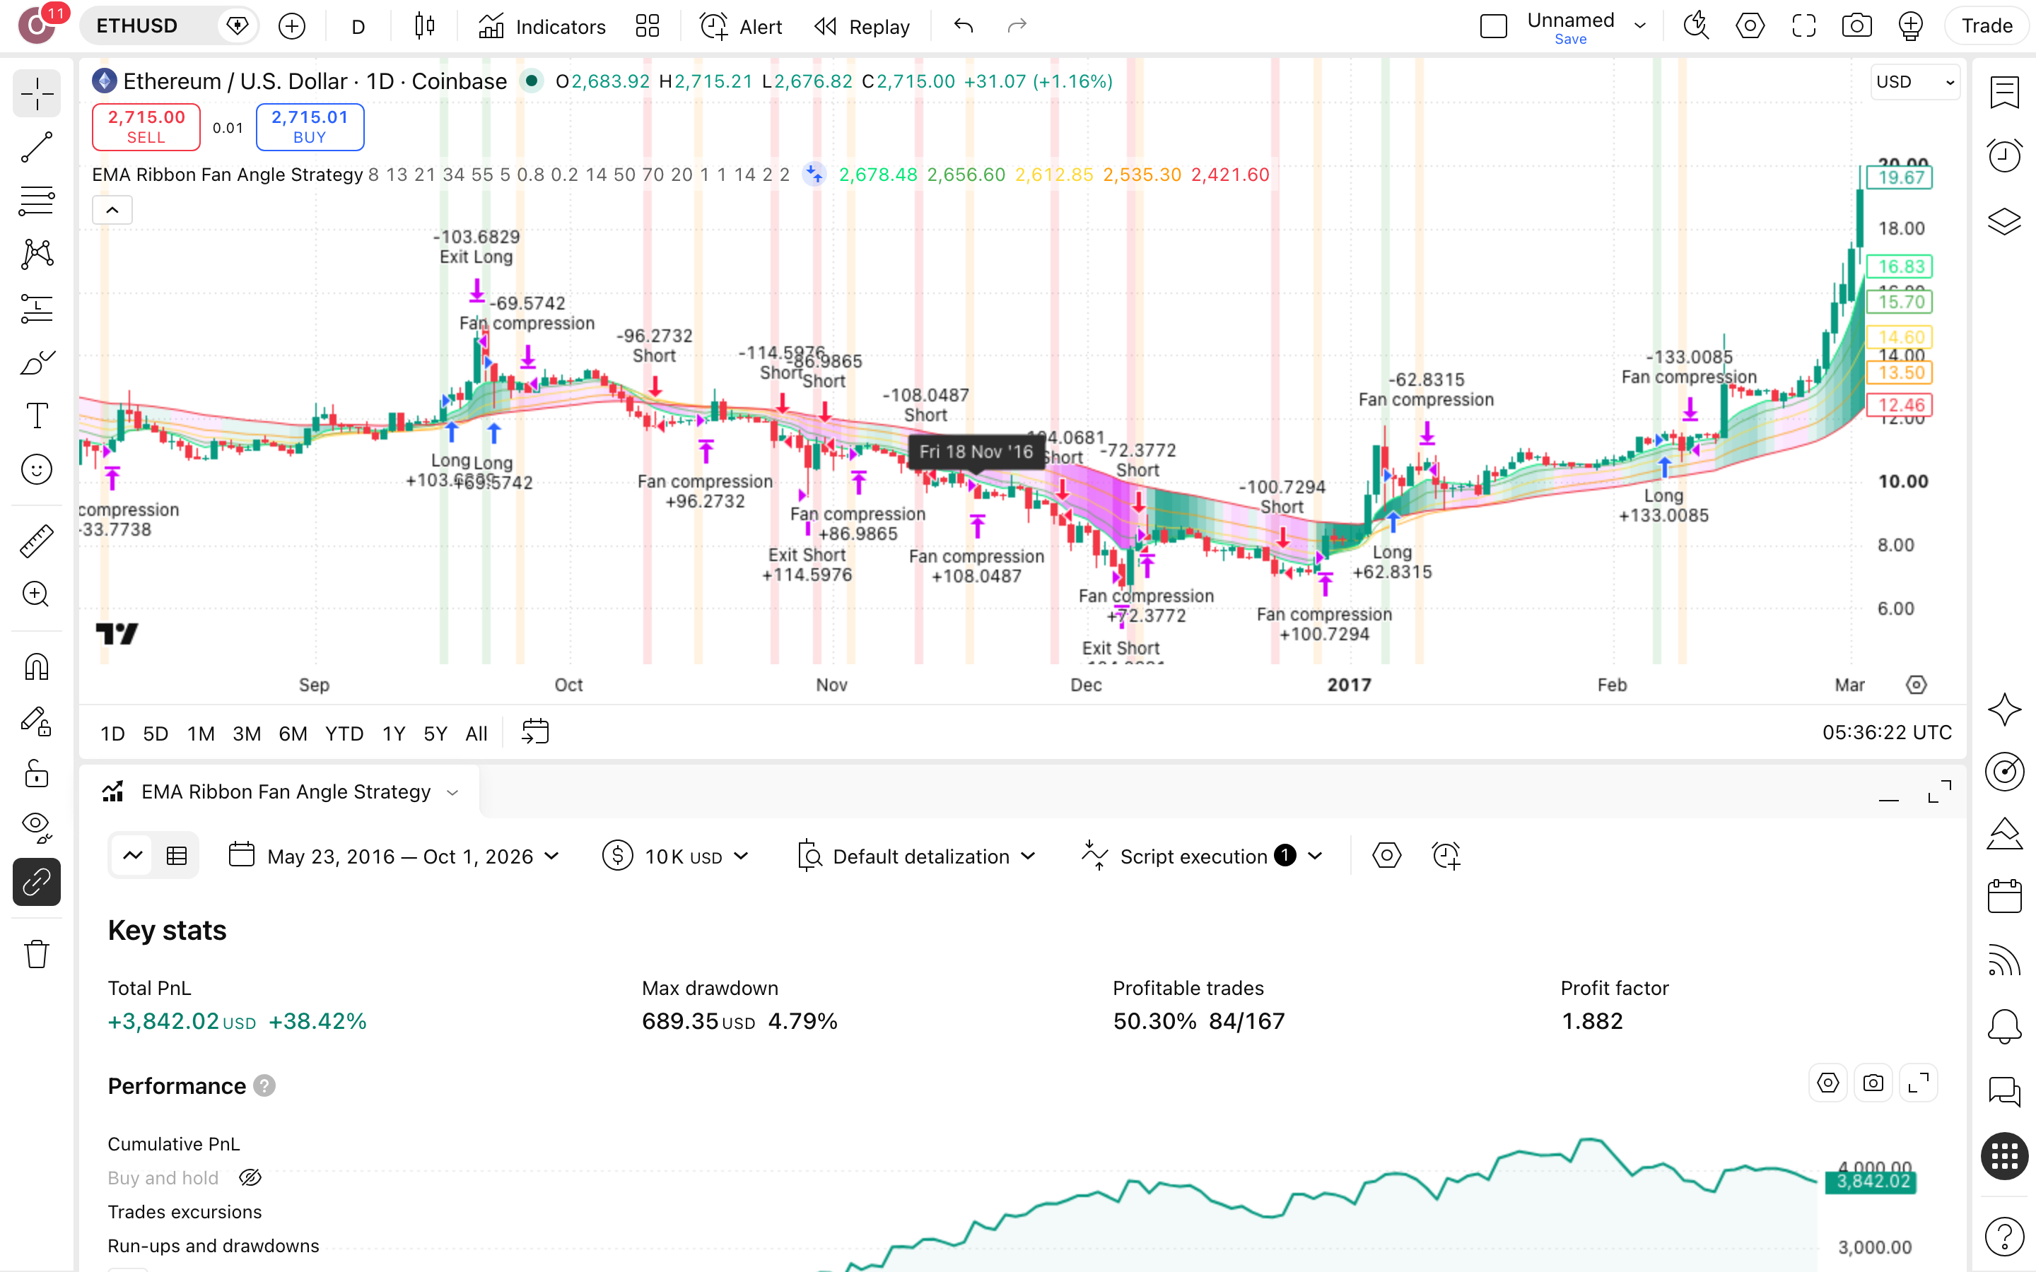Switch the range to All

476,733
